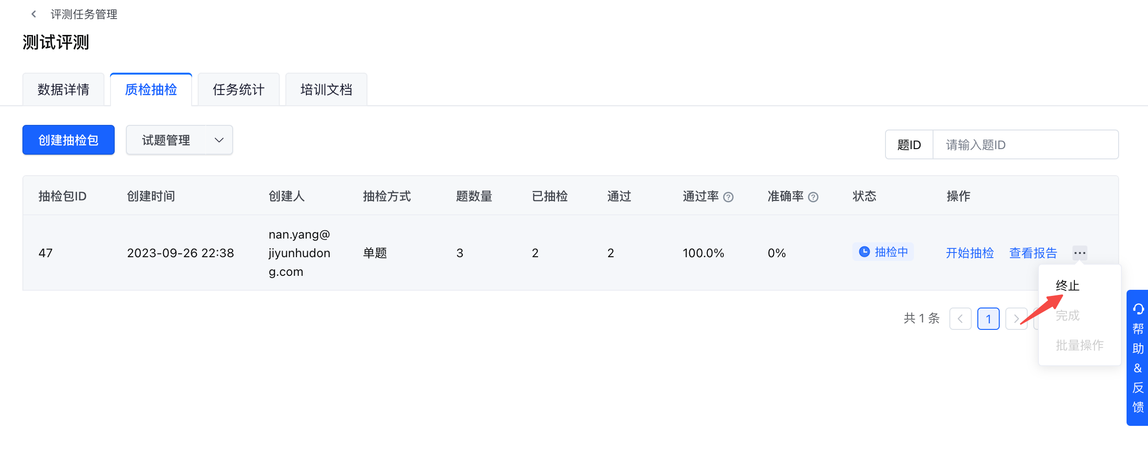The height and width of the screenshot is (465, 1148).
Task: Click the help icon next to 通过率
Action: (728, 197)
